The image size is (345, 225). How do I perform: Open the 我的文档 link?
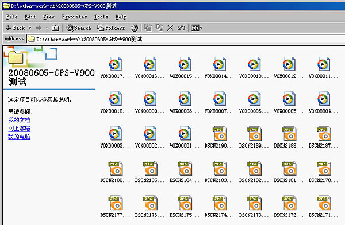pos(19,120)
